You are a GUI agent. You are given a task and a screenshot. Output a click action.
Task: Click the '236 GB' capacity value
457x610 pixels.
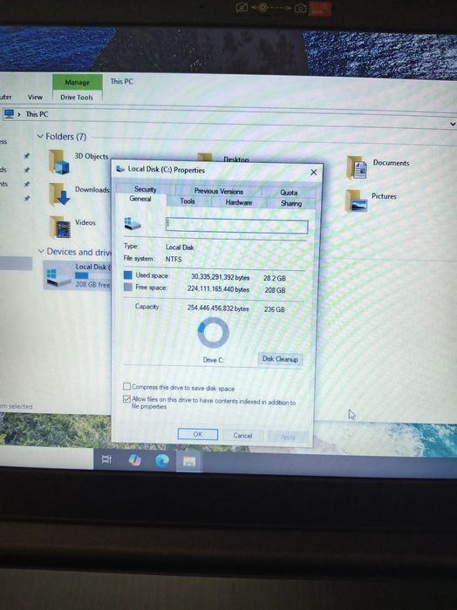tap(275, 309)
